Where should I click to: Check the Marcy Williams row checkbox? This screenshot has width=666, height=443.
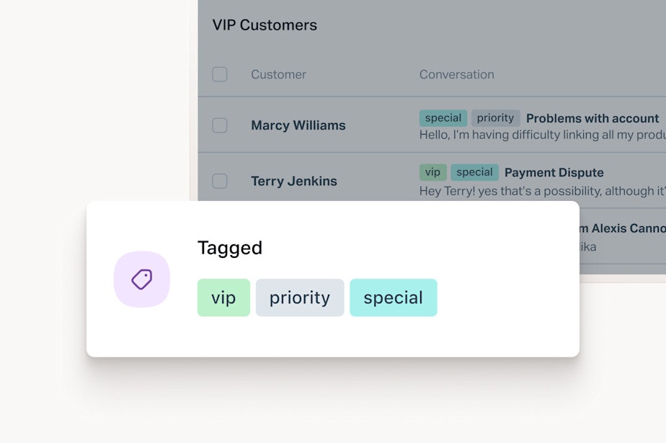click(220, 125)
